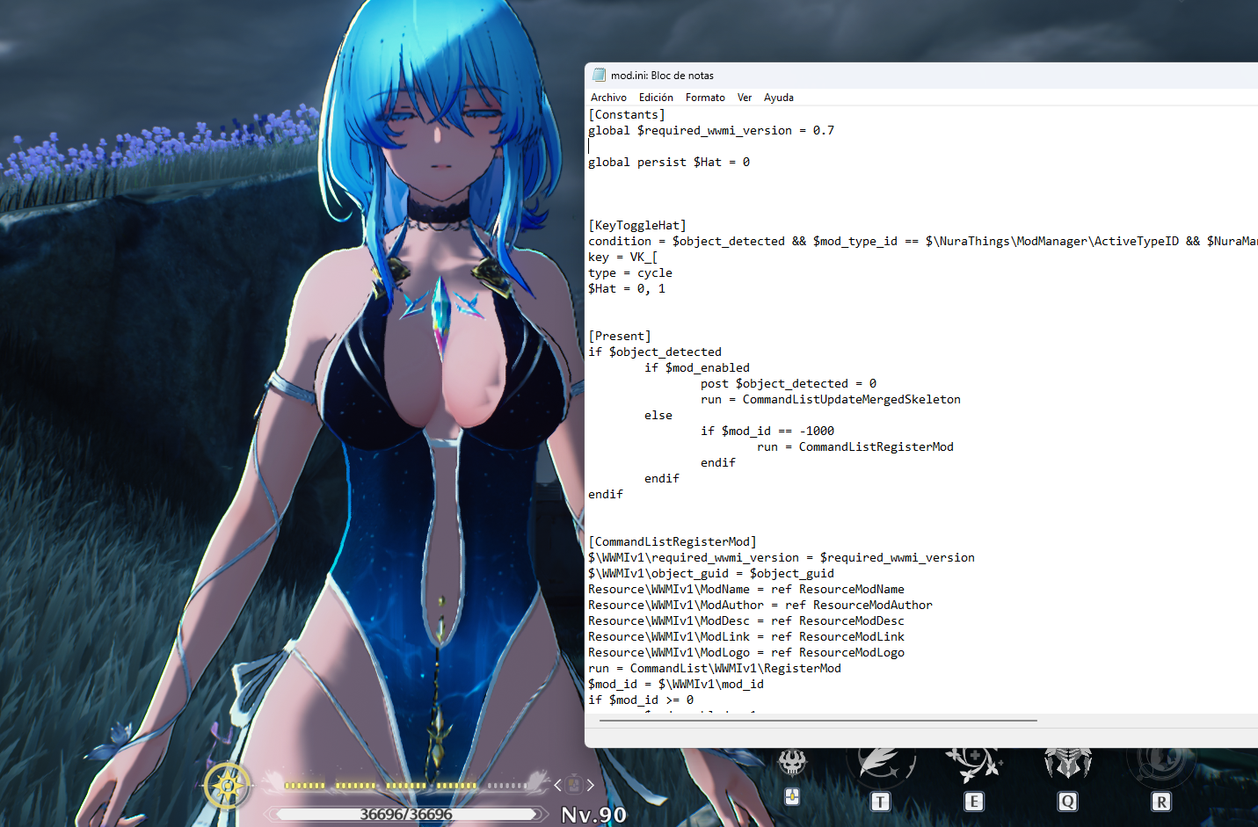Open the Archivo menu in Notepad

point(608,98)
